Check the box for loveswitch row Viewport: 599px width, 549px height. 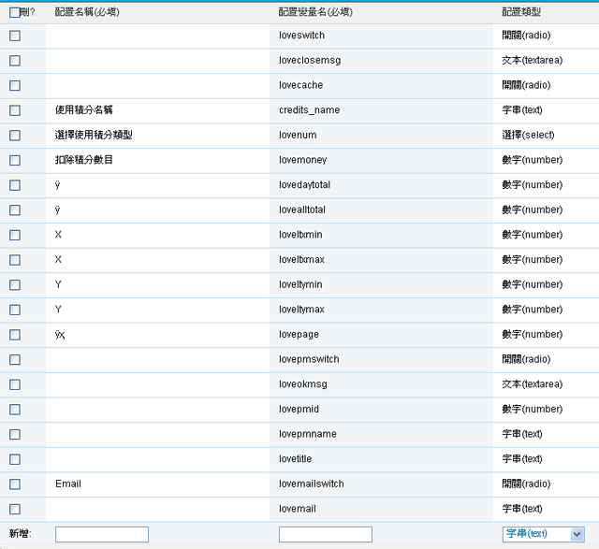[15, 36]
